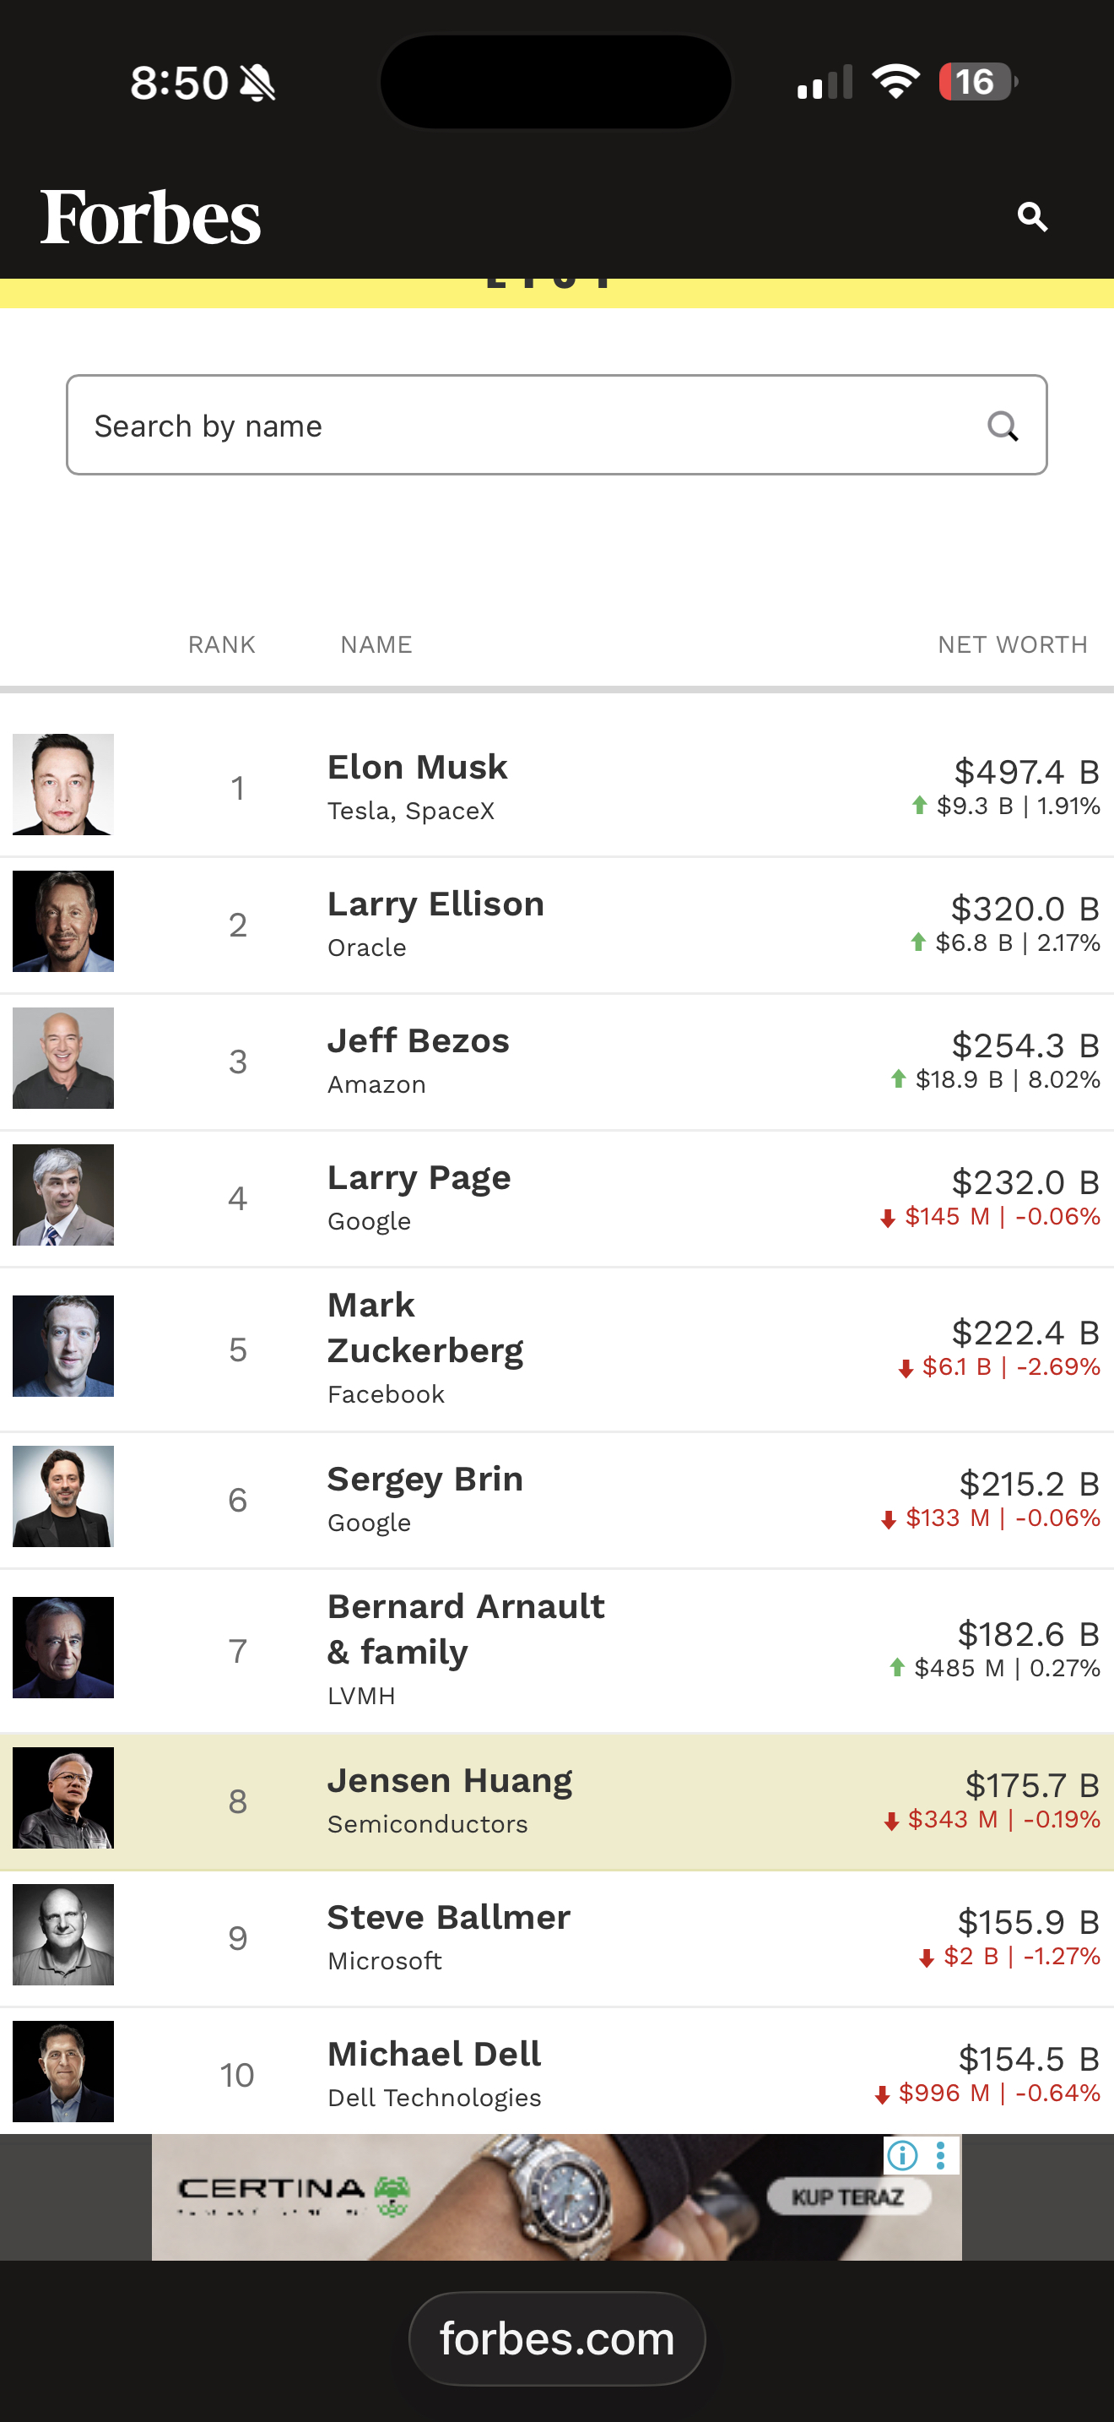Tap the Forbes logo
The image size is (1114, 2422).
[150, 217]
